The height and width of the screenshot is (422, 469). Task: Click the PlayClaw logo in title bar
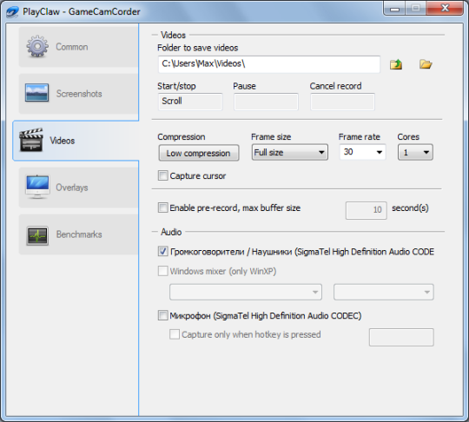click(x=12, y=12)
